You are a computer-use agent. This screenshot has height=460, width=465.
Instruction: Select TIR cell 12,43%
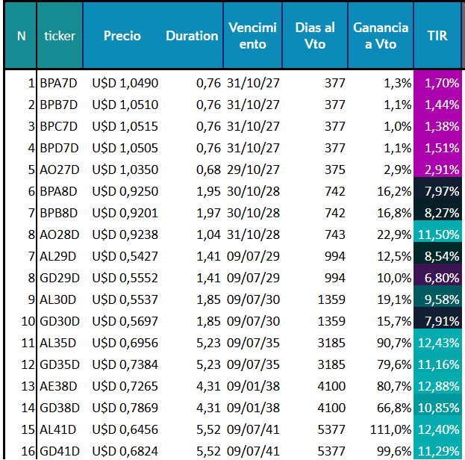coord(437,340)
